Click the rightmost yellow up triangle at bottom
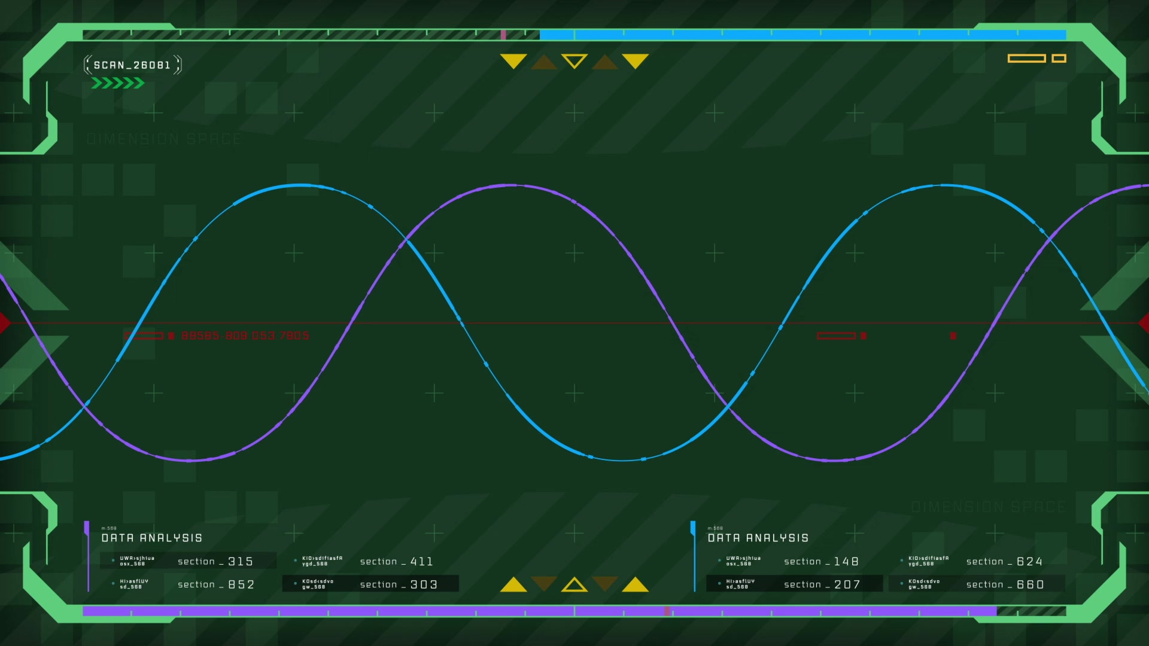The height and width of the screenshot is (646, 1149). point(635,585)
